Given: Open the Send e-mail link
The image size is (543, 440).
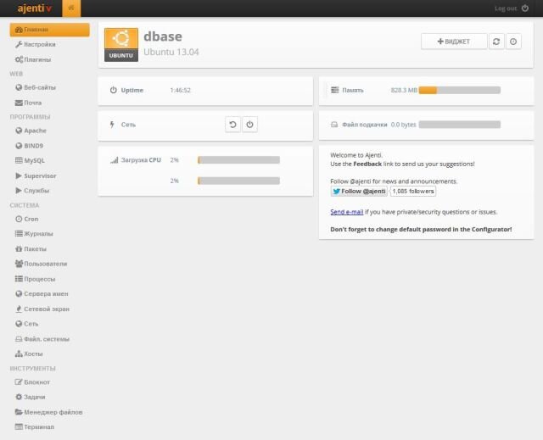Looking at the screenshot, I should click(x=347, y=212).
